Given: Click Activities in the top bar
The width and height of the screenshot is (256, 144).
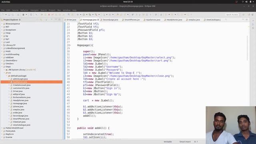Looking at the screenshot, I should pos(6,2).
